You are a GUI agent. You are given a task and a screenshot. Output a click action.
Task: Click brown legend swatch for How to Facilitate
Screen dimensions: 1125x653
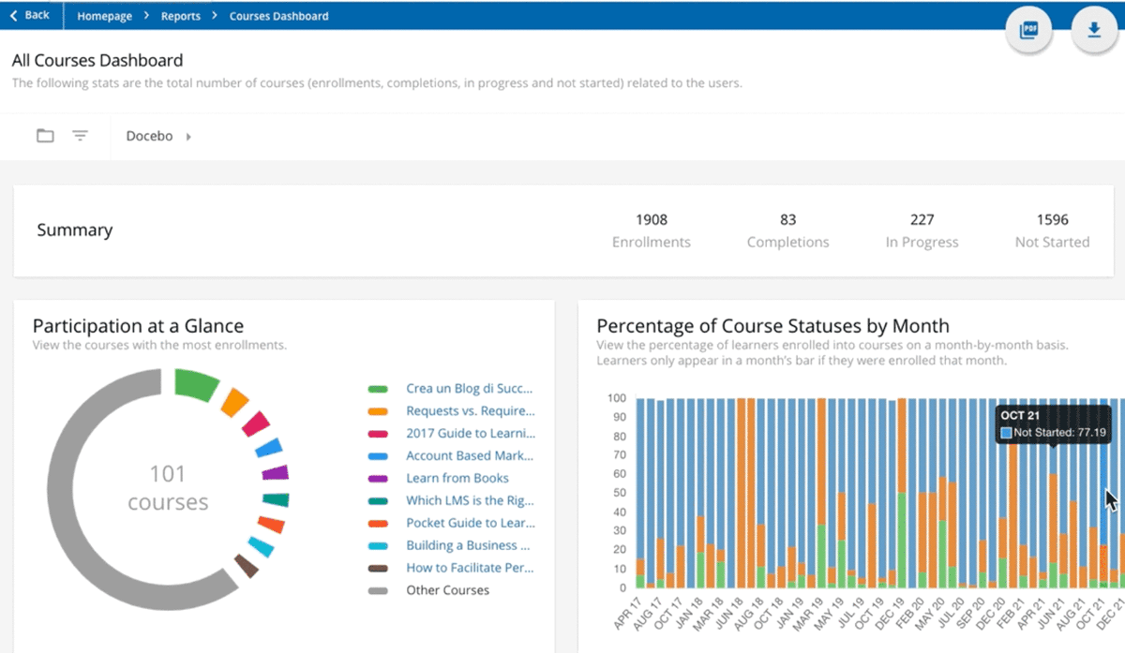point(378,569)
